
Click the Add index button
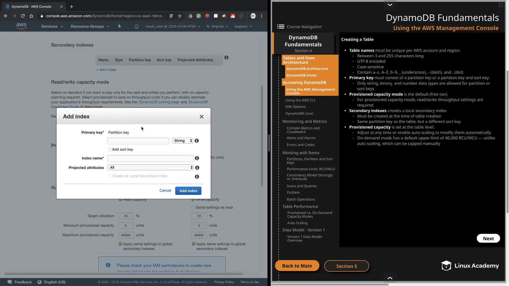coord(188,191)
